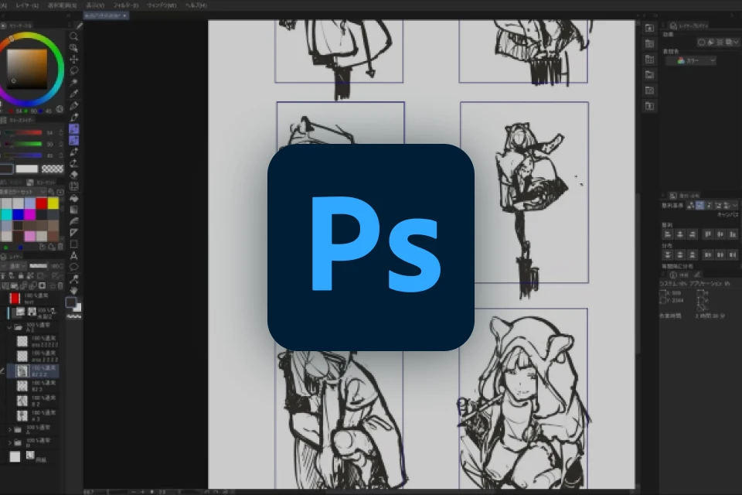Click the align bottom edges icon

click(x=733, y=234)
